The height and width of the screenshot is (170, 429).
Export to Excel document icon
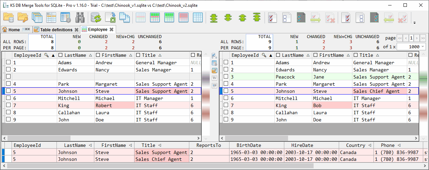[x=110, y=17]
